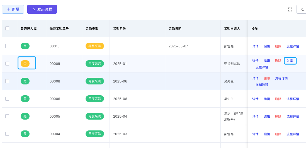Check the row 00005 checkbox
Screen dimensions: 306x148
coord(7,117)
